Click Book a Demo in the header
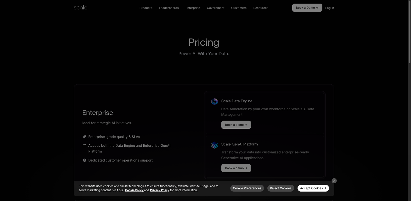The image size is (411, 201). pyautogui.click(x=307, y=8)
